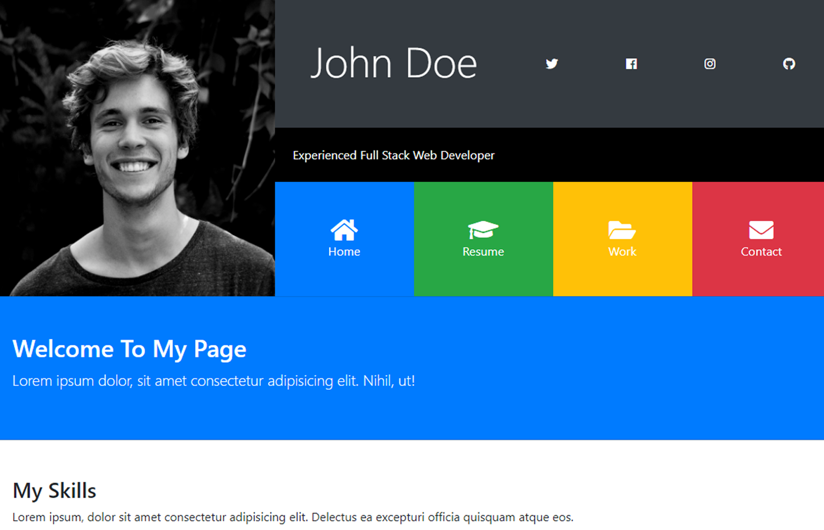Click the open folder icon
824x530 pixels.
pos(622,230)
